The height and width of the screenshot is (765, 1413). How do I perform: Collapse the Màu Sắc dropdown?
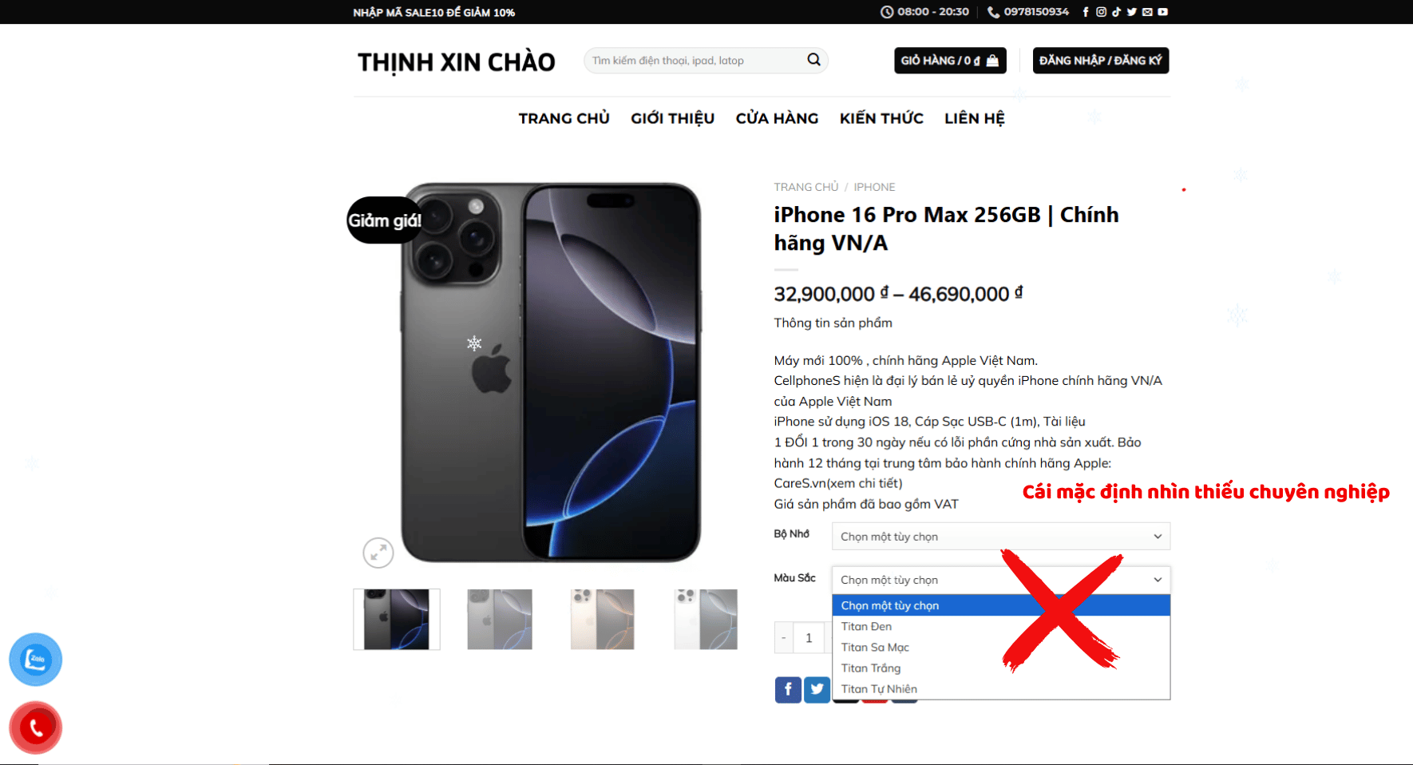coord(1001,580)
